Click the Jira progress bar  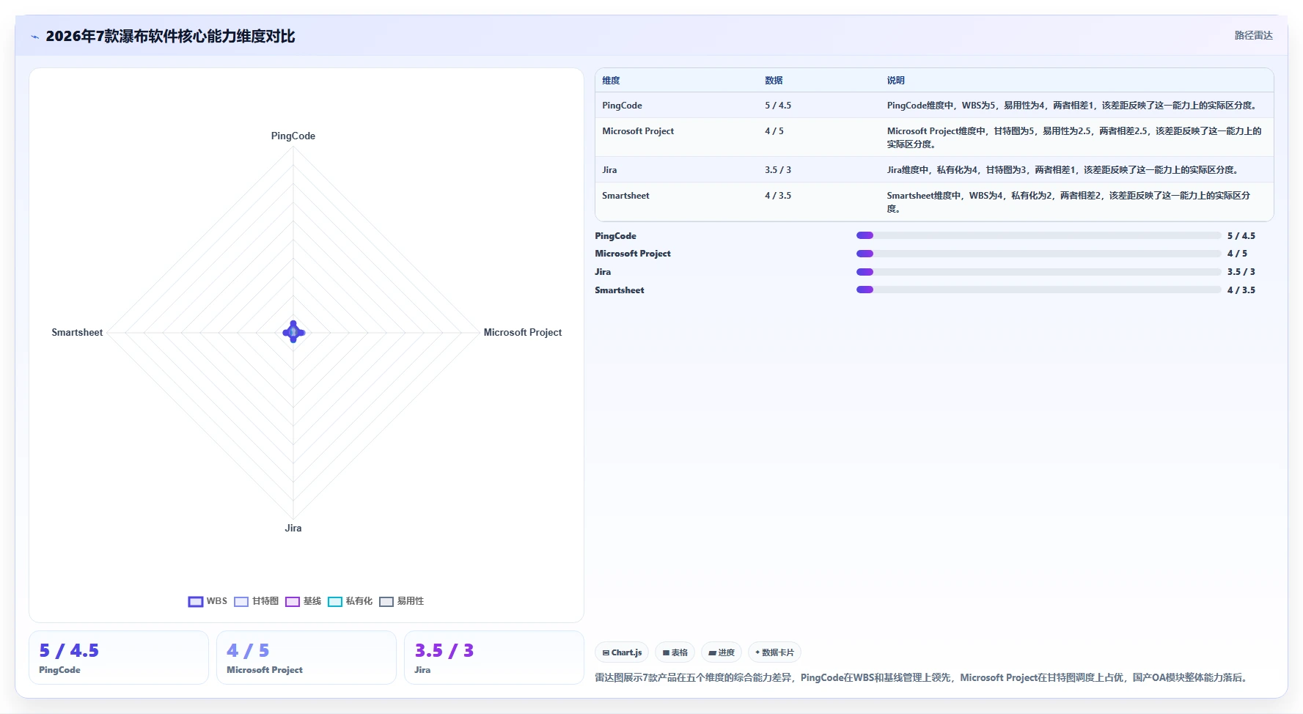click(1039, 272)
